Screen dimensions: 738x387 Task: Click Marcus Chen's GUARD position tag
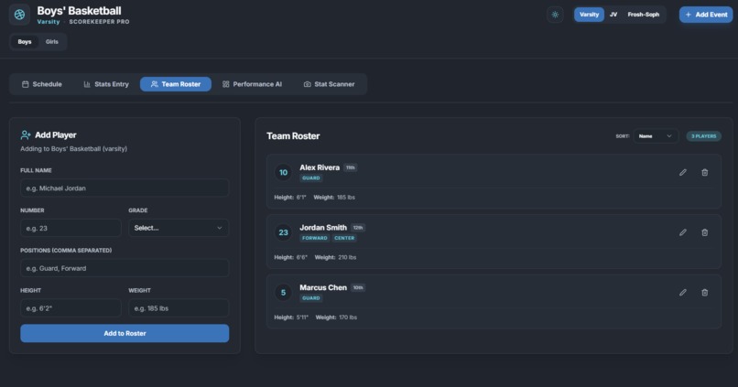coord(311,298)
